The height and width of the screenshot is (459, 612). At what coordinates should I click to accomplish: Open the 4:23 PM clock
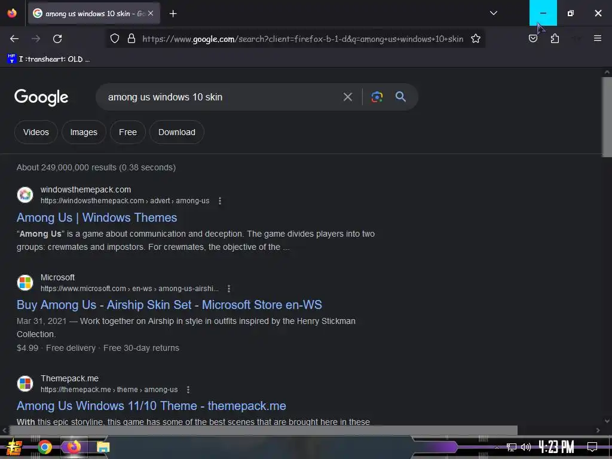click(556, 447)
